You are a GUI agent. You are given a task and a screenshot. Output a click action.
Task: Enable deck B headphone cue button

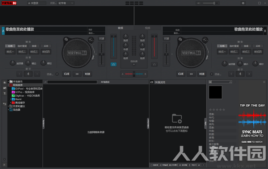point(154,64)
